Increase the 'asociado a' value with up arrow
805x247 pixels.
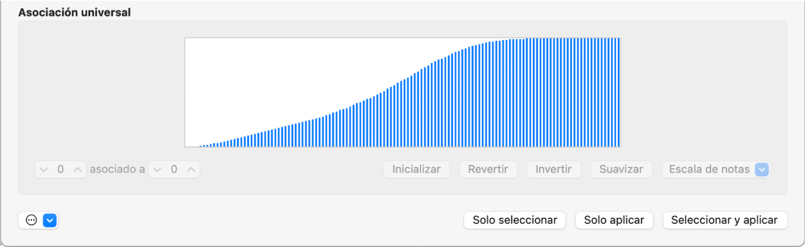coord(190,170)
